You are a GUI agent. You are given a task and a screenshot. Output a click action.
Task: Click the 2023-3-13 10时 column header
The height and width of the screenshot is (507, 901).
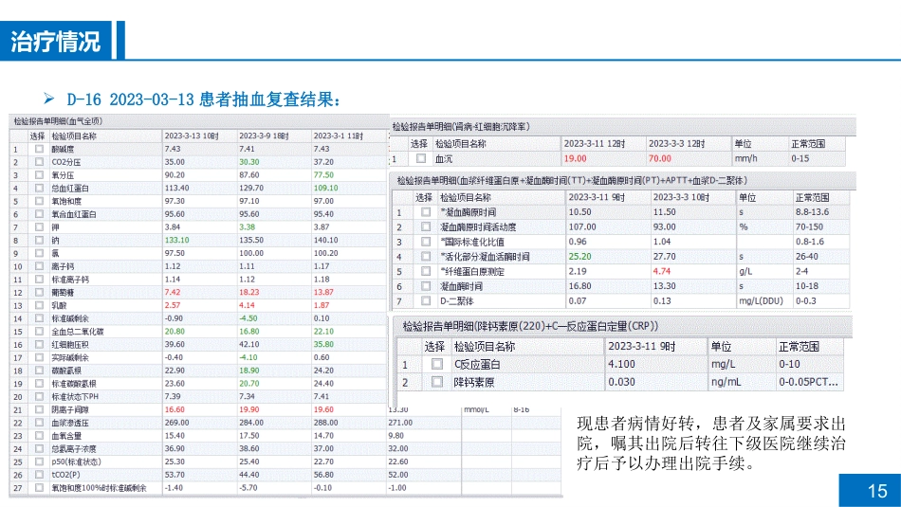192,136
